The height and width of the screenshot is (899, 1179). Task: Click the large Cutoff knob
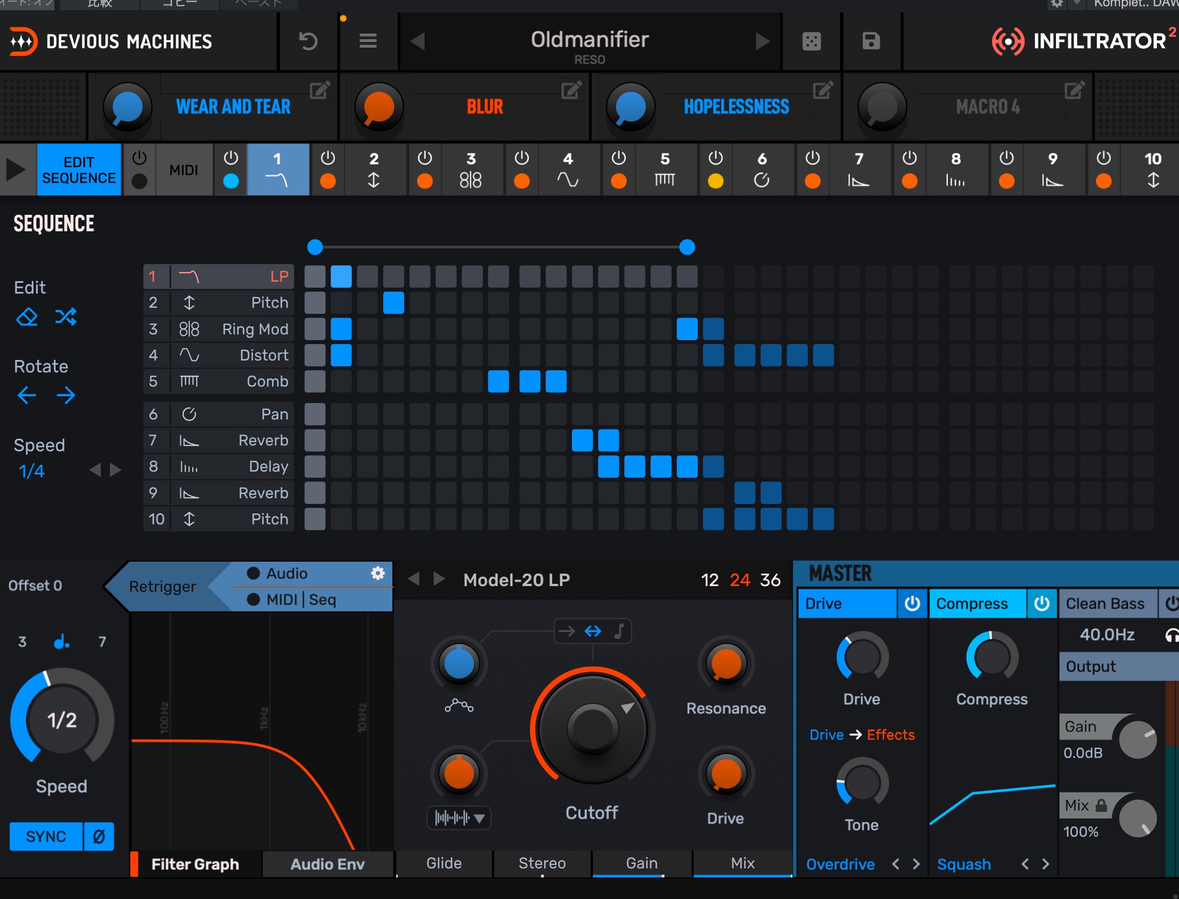point(592,728)
